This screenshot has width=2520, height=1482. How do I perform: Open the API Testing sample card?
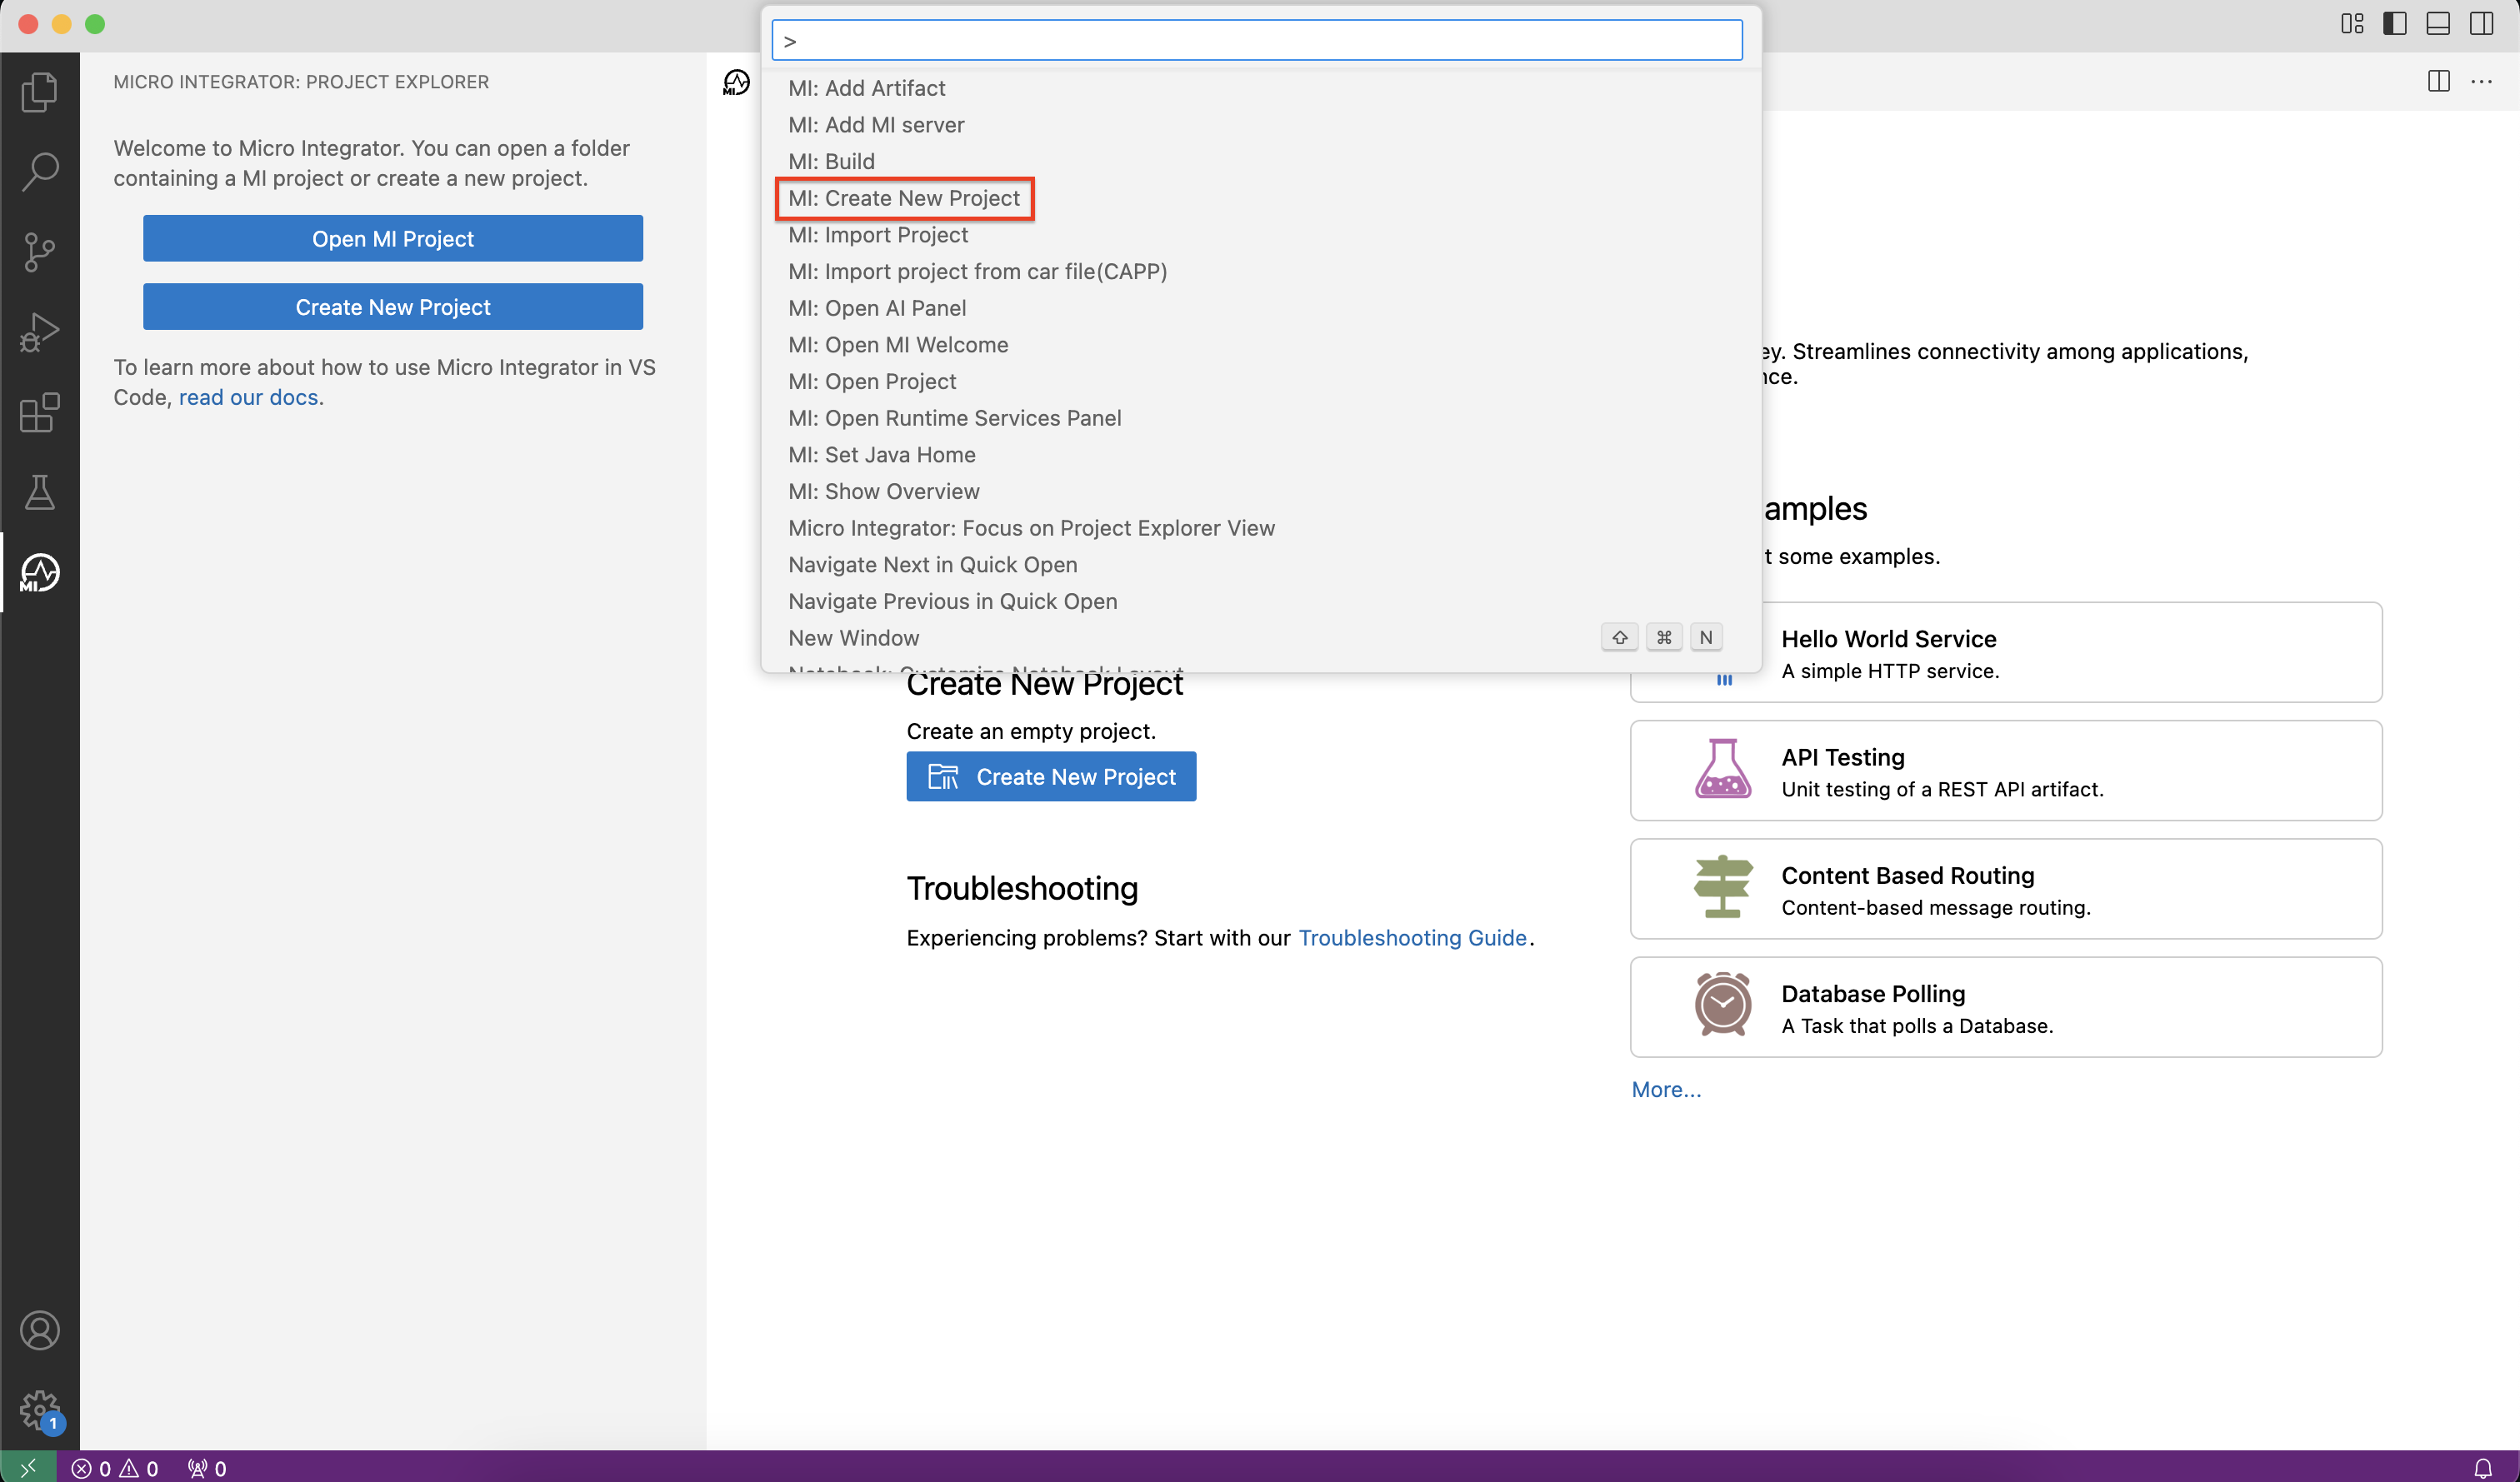click(2005, 771)
